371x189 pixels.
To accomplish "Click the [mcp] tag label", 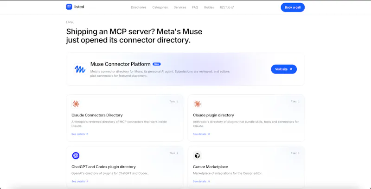I will pos(70,22).
